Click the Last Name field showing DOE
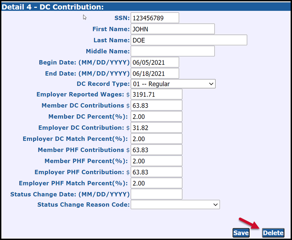292x240 pixels. coord(189,40)
